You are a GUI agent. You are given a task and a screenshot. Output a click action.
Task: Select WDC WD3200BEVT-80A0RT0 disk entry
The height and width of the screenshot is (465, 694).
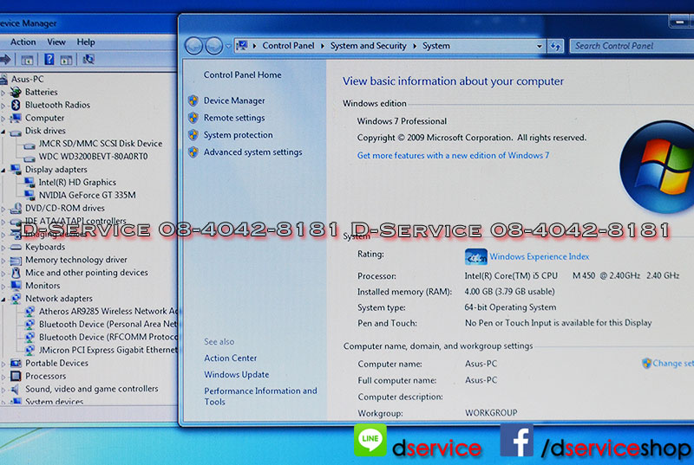point(93,157)
